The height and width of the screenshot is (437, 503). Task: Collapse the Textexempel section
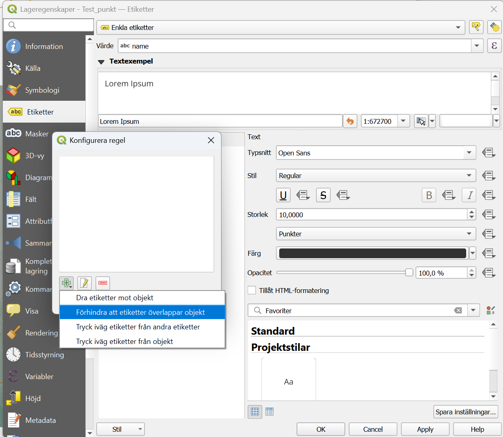pos(101,62)
